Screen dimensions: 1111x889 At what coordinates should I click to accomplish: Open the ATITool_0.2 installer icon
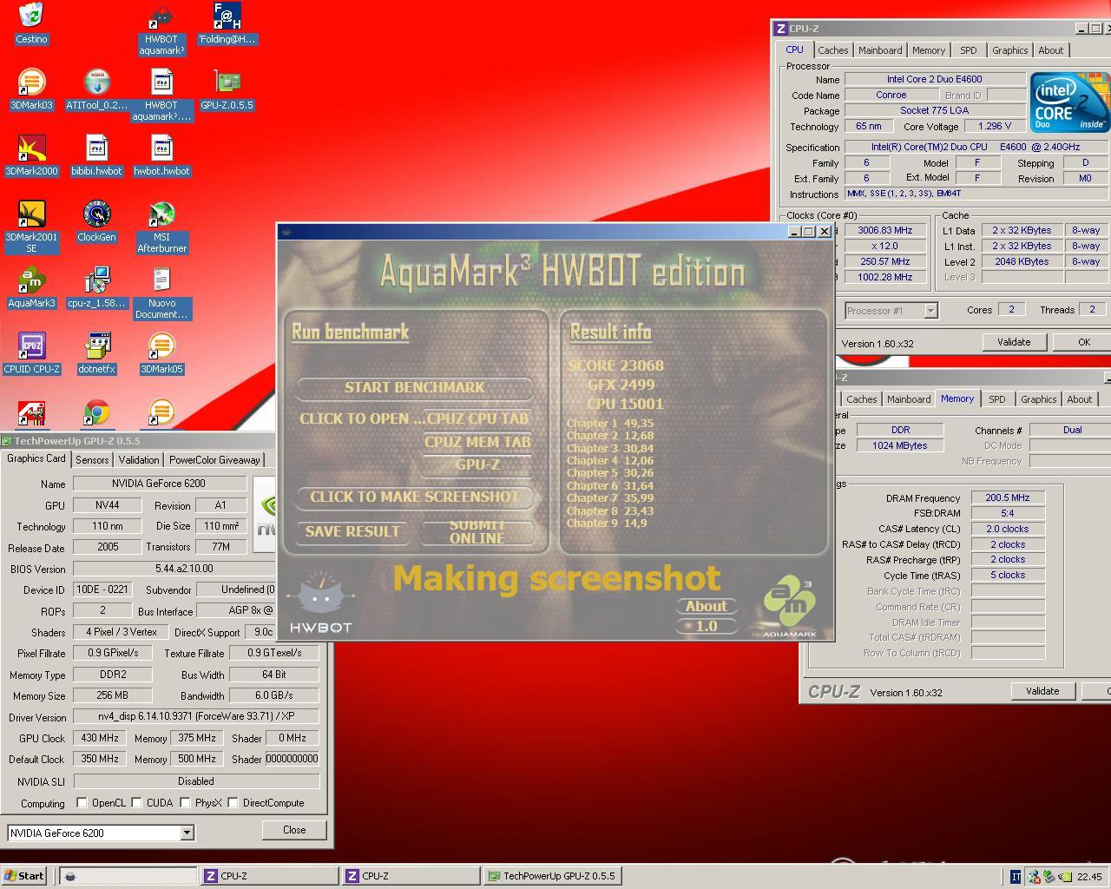96,89
